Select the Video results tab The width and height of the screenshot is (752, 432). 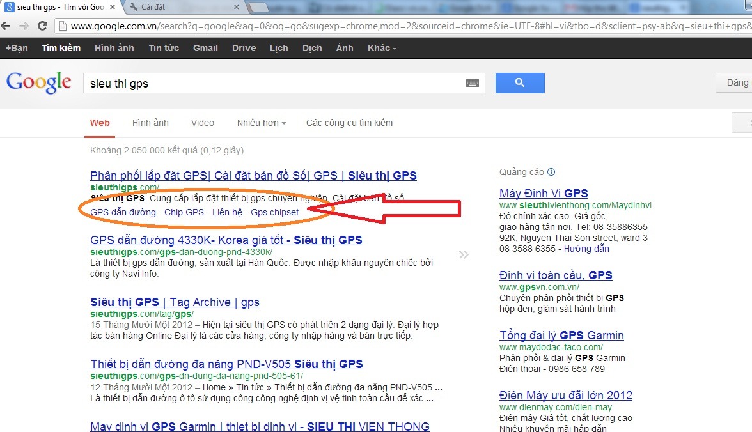[202, 123]
